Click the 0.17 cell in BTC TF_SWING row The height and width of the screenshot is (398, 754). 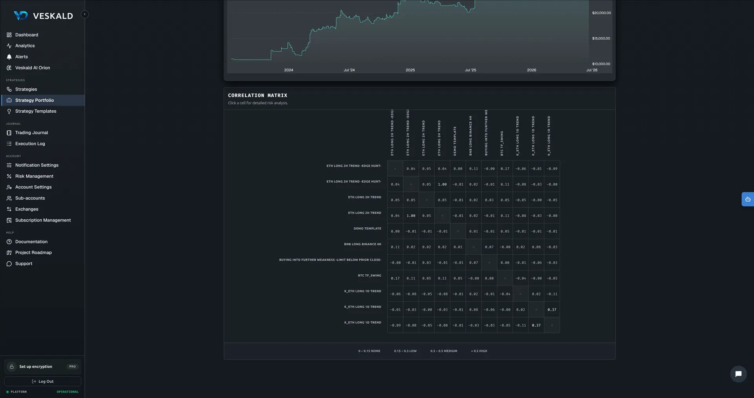tap(395, 278)
